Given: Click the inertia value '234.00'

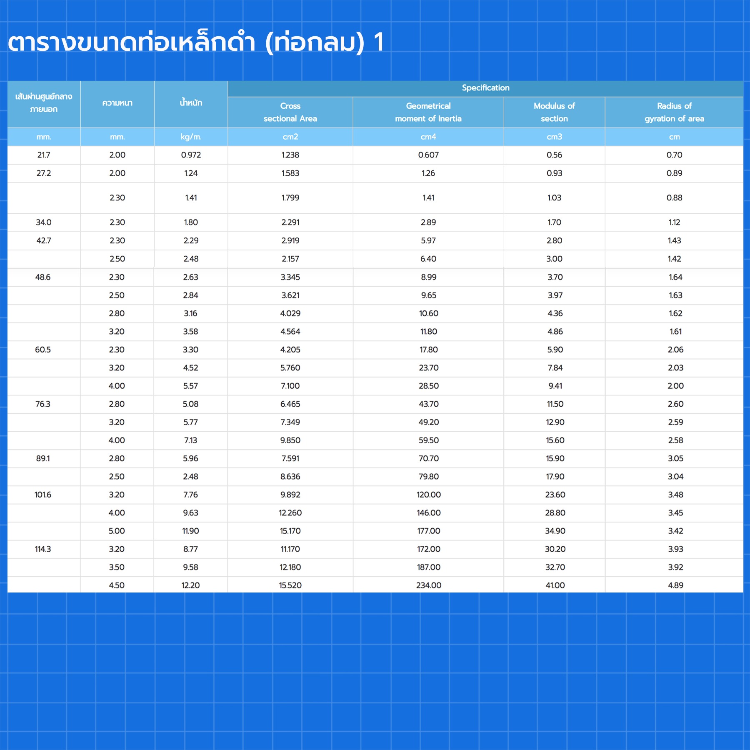Looking at the screenshot, I should pyautogui.click(x=429, y=585).
